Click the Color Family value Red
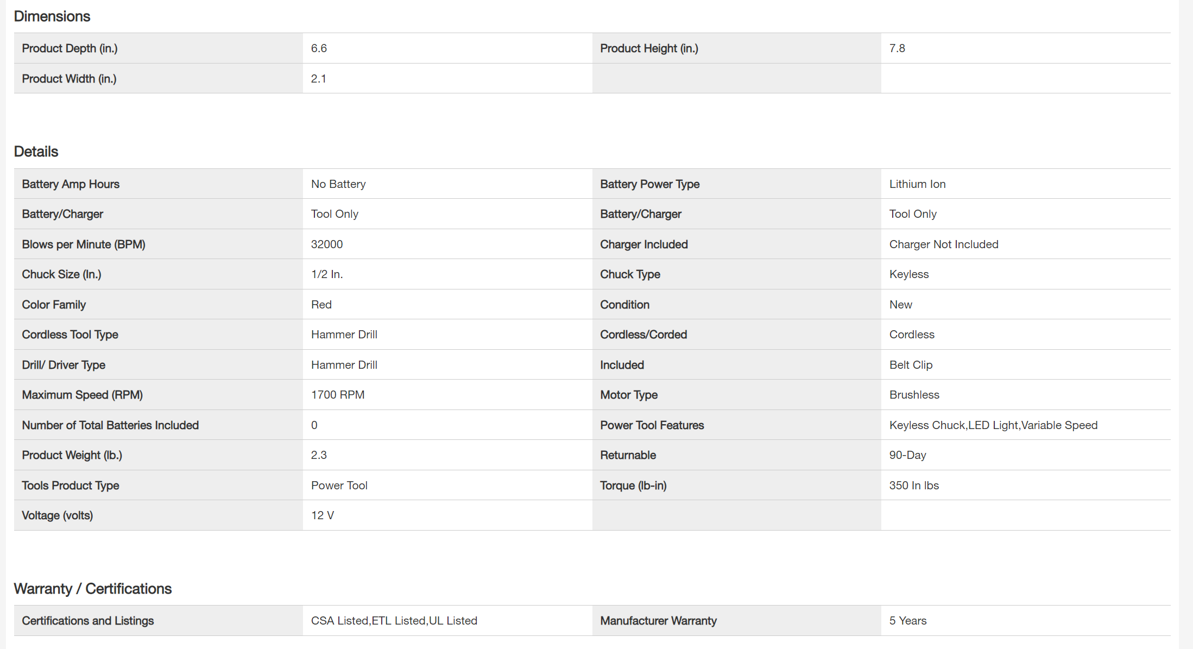Image resolution: width=1193 pixels, height=649 pixels. pyautogui.click(x=321, y=305)
